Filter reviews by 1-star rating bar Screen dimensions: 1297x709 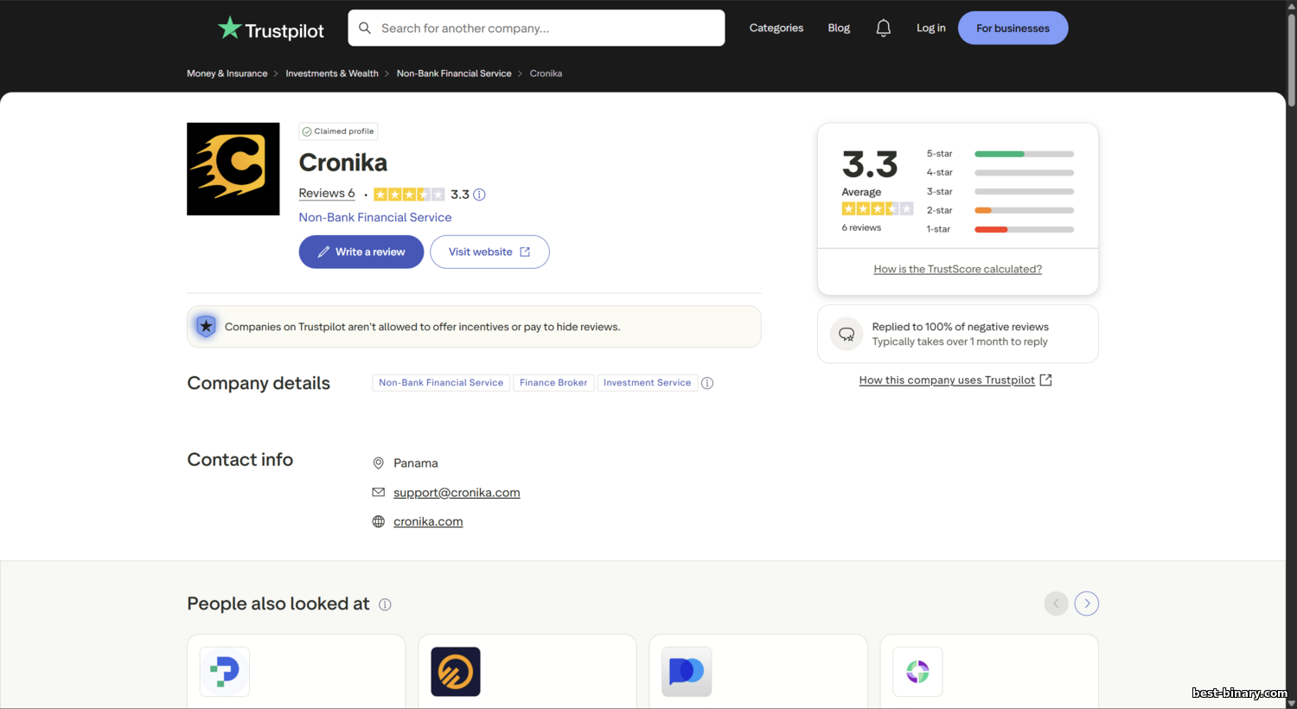tap(1024, 229)
